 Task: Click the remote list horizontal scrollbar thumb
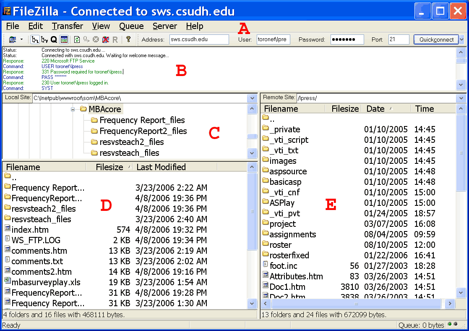tap(356, 304)
